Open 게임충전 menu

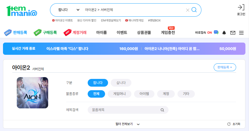click(168, 32)
